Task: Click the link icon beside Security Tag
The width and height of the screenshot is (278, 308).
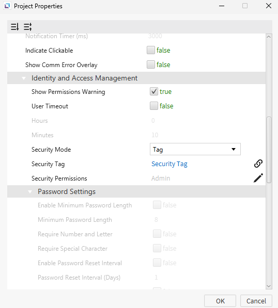Action: [258, 164]
